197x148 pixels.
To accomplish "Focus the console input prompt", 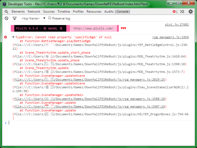I will (100, 123).
